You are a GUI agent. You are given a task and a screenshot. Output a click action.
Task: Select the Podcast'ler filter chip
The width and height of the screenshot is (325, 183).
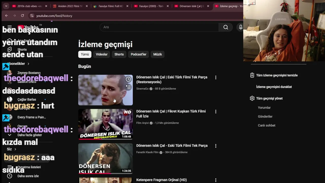[139, 54]
